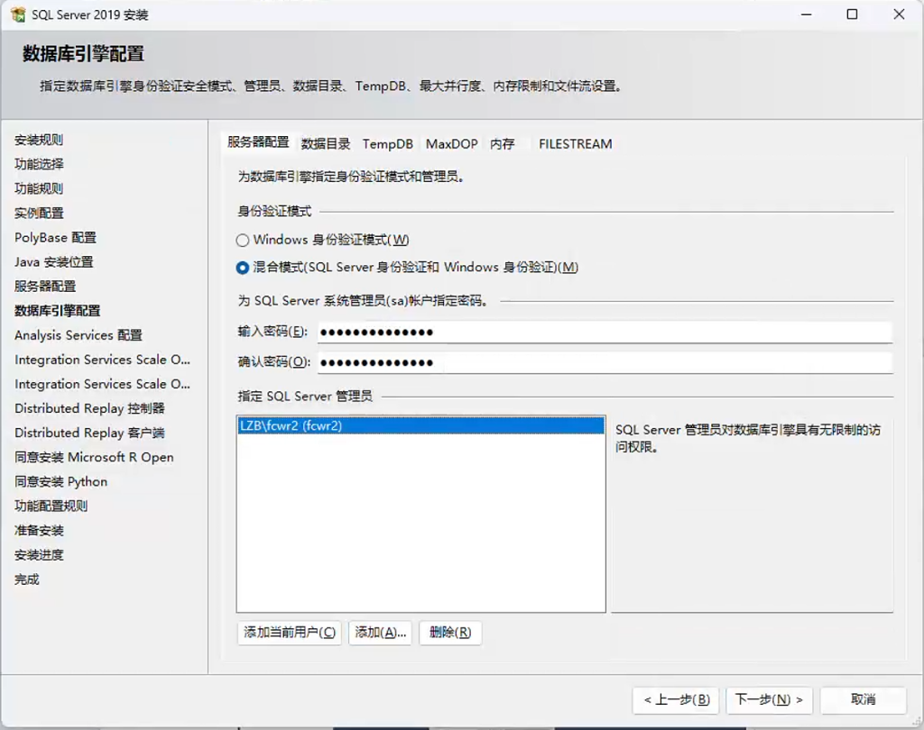
Task: Open the 内存 tab
Action: click(x=502, y=144)
